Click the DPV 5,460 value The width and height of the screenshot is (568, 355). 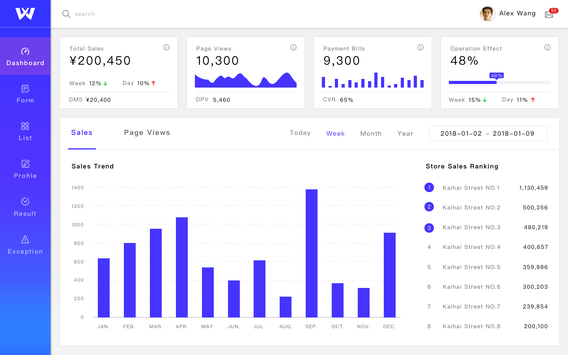pos(221,100)
